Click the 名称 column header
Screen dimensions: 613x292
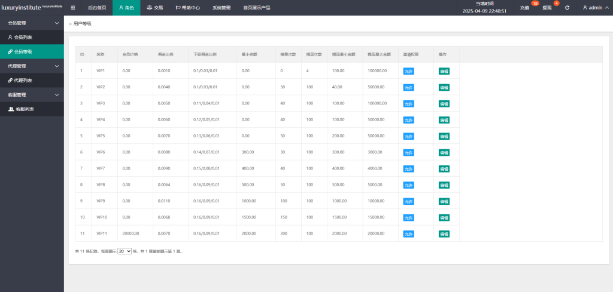click(104, 54)
